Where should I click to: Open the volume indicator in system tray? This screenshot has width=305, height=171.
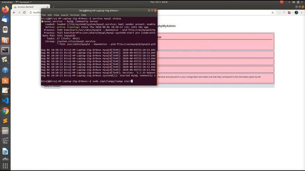click(294, 2)
